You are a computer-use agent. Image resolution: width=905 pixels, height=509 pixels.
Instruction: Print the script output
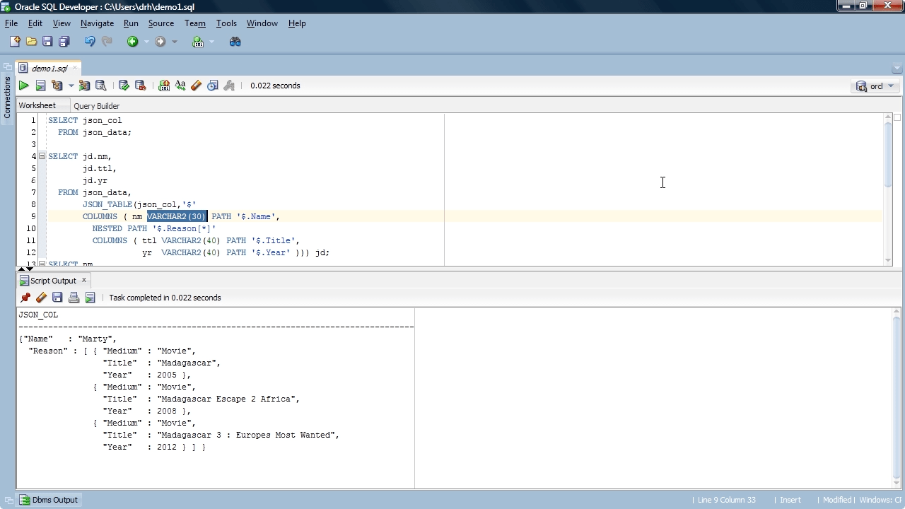(74, 297)
